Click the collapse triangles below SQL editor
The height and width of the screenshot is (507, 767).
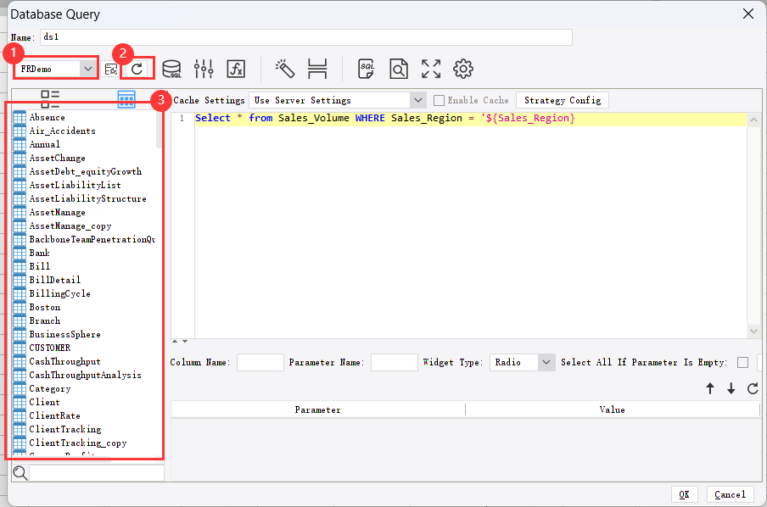tap(180, 342)
